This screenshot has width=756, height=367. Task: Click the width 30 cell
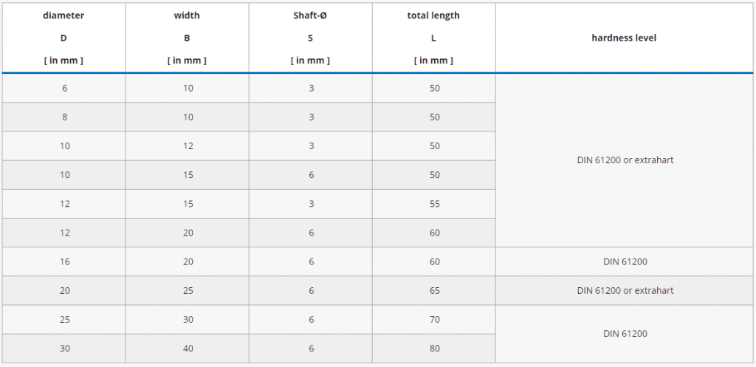coord(188,319)
